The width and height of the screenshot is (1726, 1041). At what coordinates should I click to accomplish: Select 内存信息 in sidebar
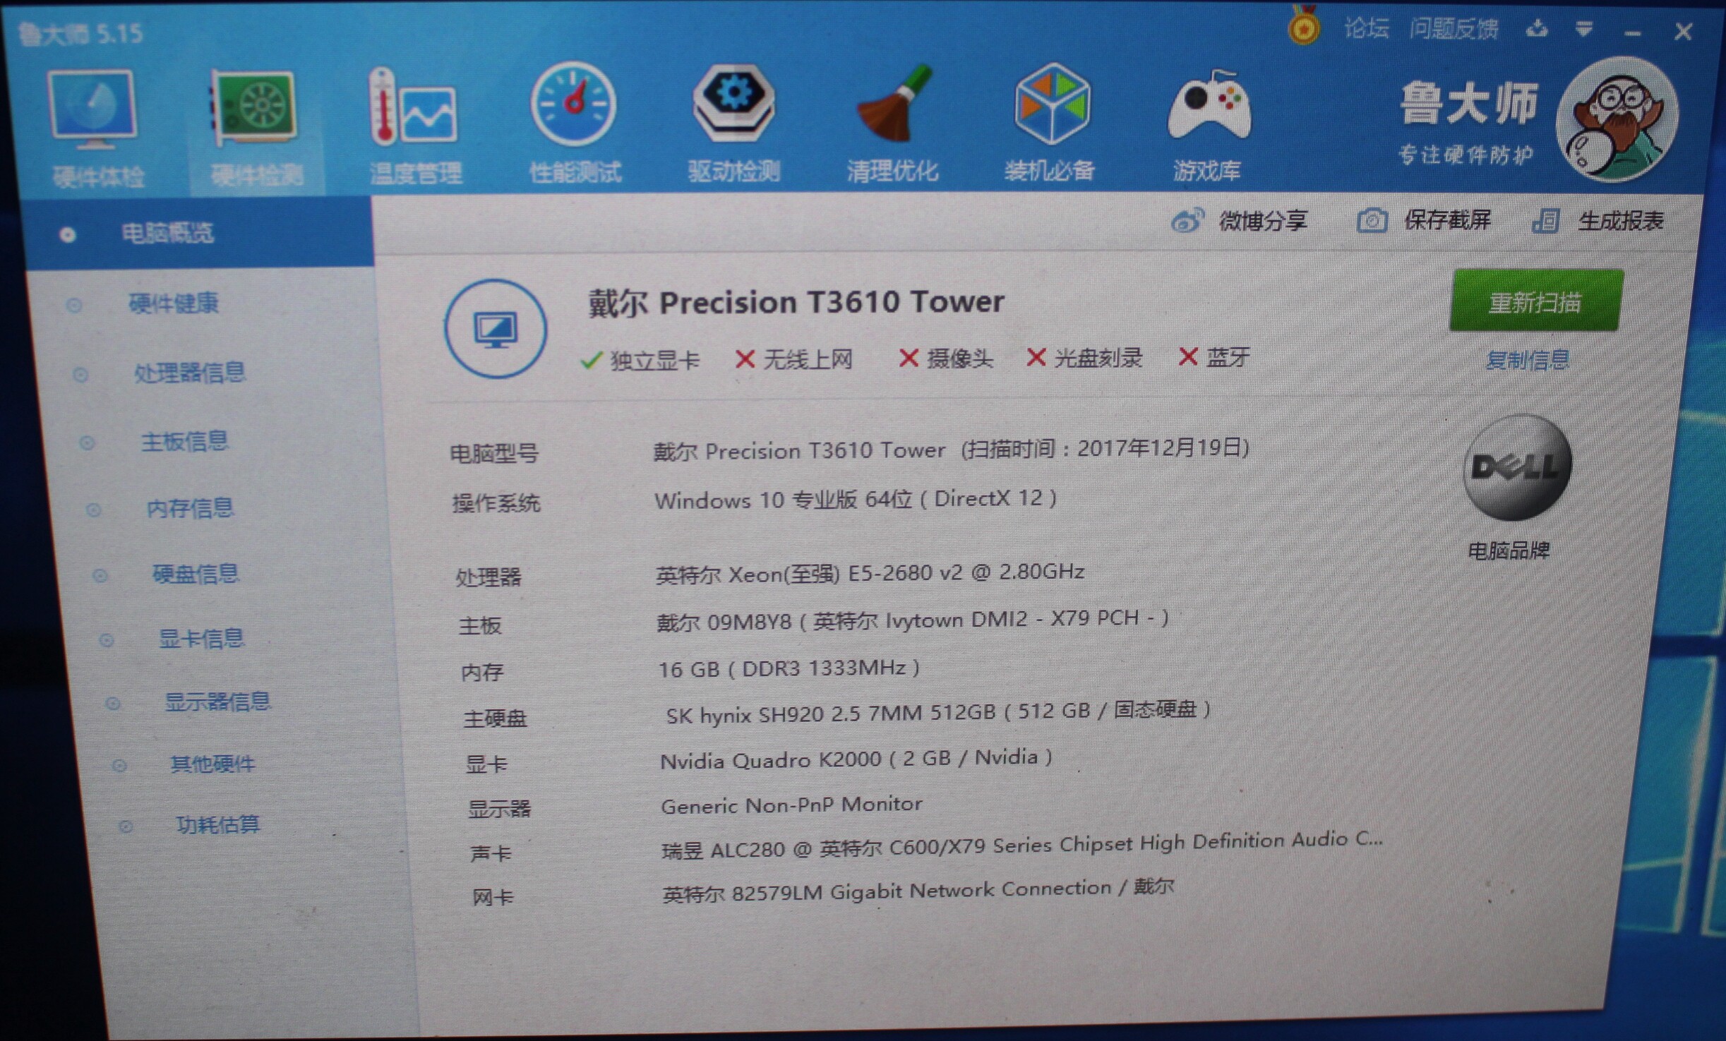pyautogui.click(x=189, y=508)
